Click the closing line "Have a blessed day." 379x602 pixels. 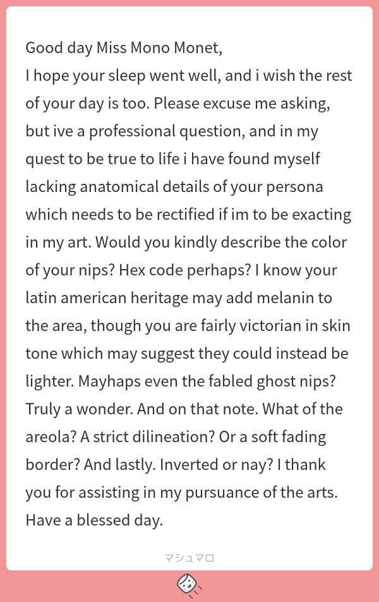click(x=95, y=521)
